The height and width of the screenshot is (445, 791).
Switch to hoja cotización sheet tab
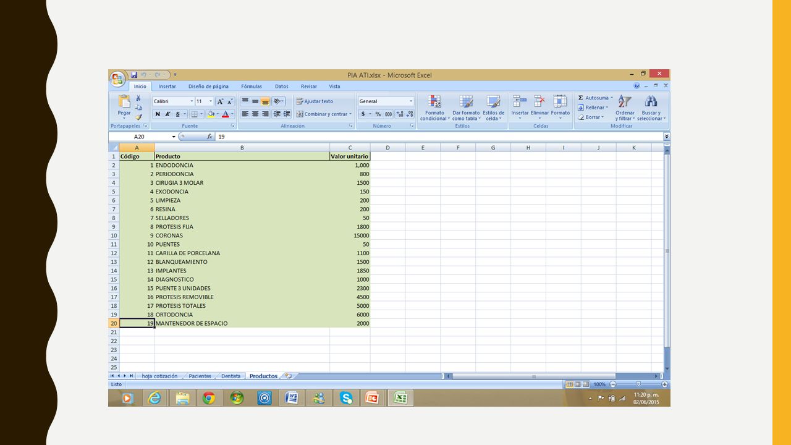click(x=159, y=376)
